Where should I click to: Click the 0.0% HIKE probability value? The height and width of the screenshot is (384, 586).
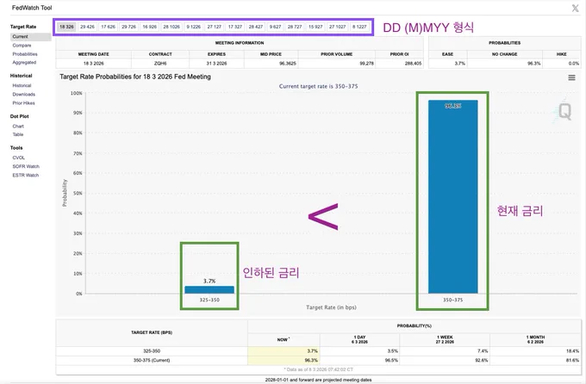pos(574,64)
